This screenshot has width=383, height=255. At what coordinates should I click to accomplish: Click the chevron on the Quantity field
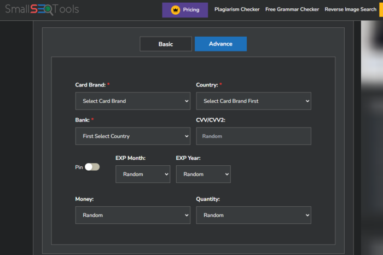click(x=307, y=216)
